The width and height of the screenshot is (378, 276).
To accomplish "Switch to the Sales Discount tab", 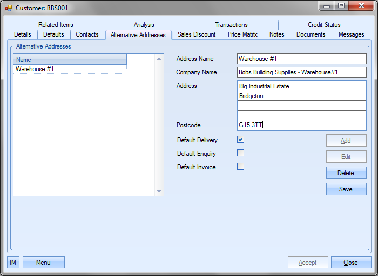I will 197,34.
